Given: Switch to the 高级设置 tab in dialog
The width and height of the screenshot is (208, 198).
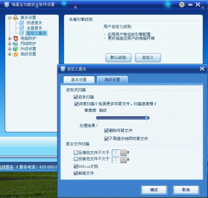Looking at the screenshot, I should coord(112,79).
